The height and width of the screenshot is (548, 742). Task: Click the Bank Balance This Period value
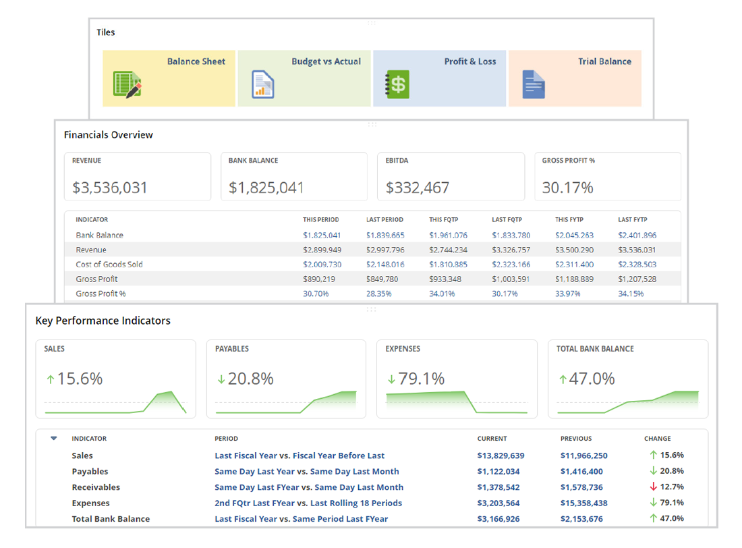click(322, 236)
